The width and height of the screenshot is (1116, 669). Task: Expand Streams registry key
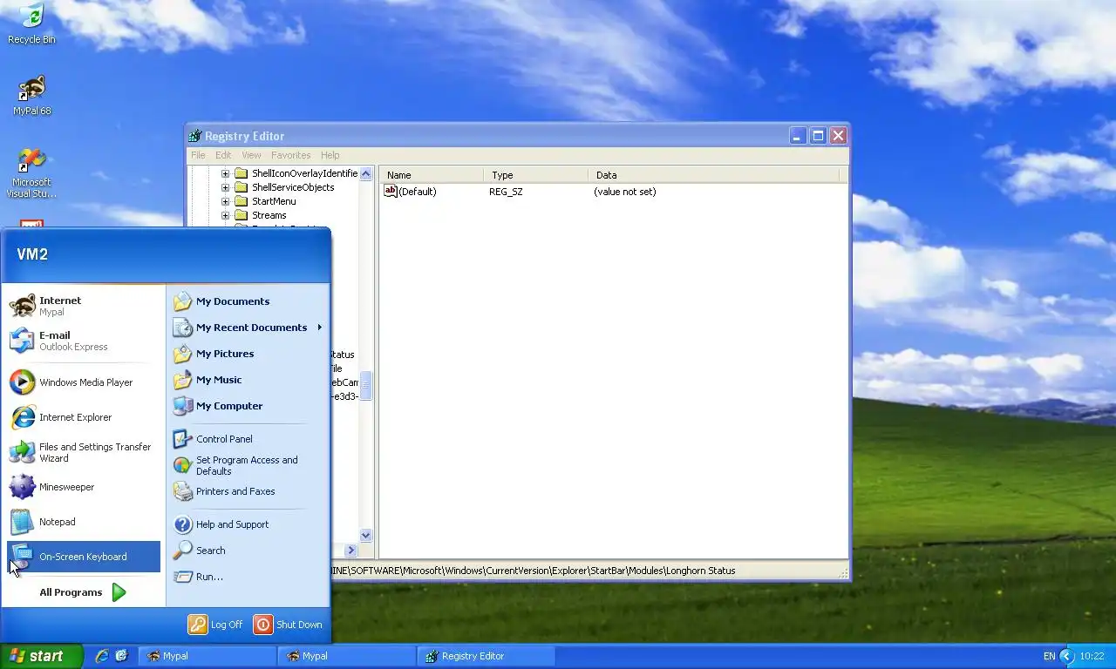225,215
